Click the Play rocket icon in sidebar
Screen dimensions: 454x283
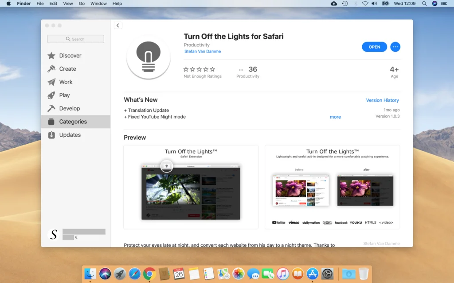pyautogui.click(x=51, y=96)
